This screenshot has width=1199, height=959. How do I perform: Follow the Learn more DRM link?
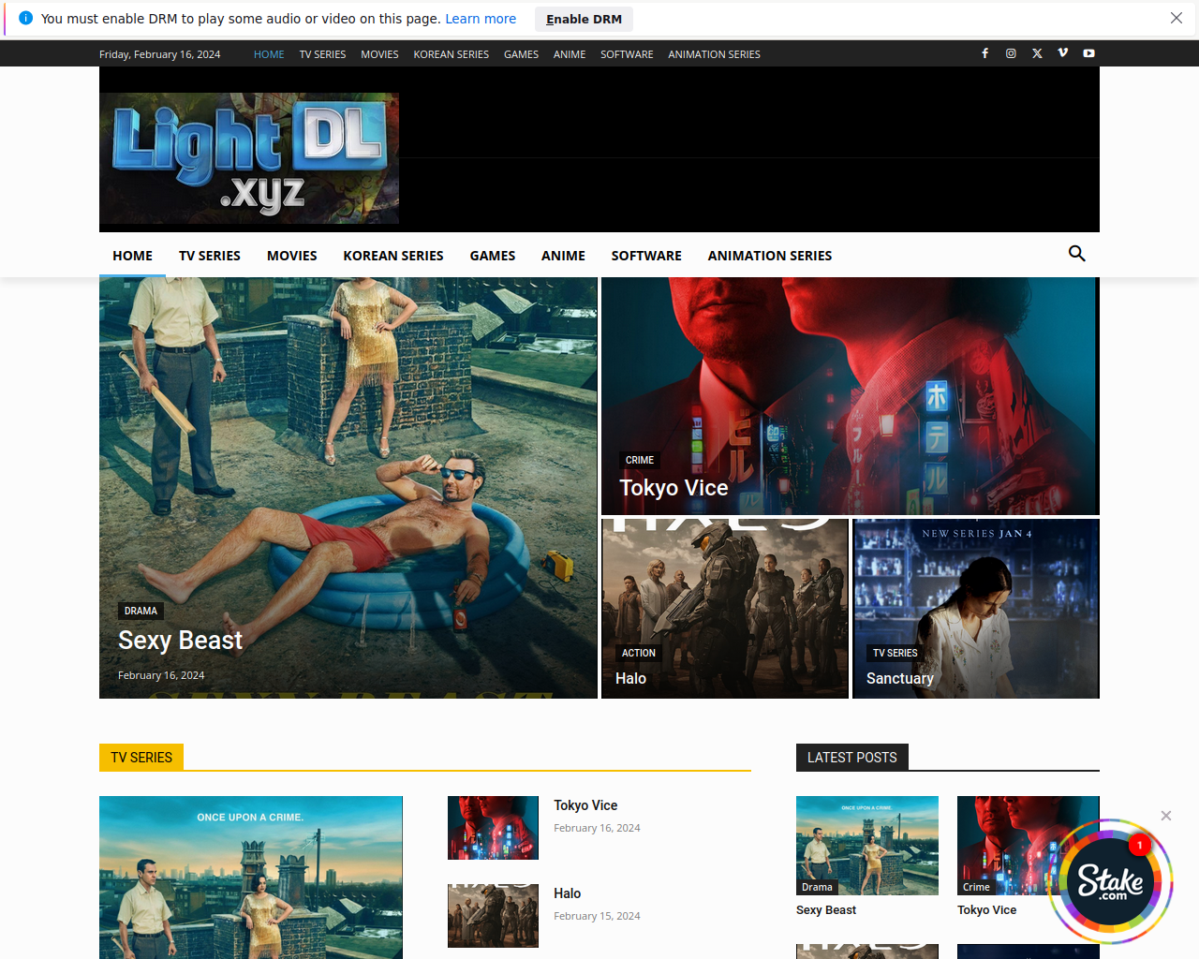(481, 19)
